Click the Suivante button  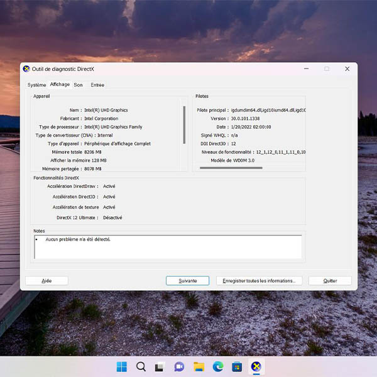pyautogui.click(x=187, y=281)
